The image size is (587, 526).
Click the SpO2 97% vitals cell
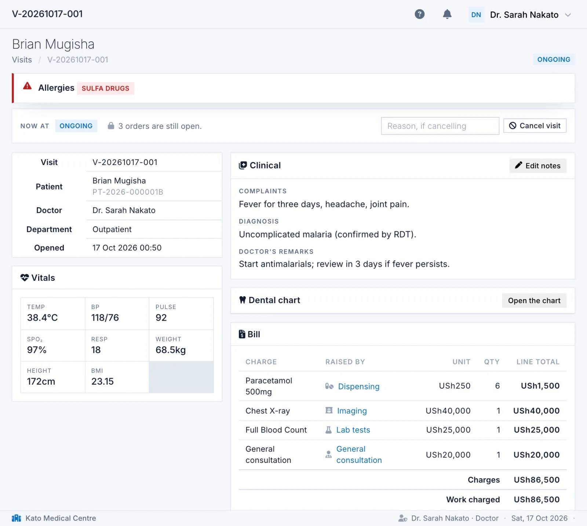(x=53, y=345)
